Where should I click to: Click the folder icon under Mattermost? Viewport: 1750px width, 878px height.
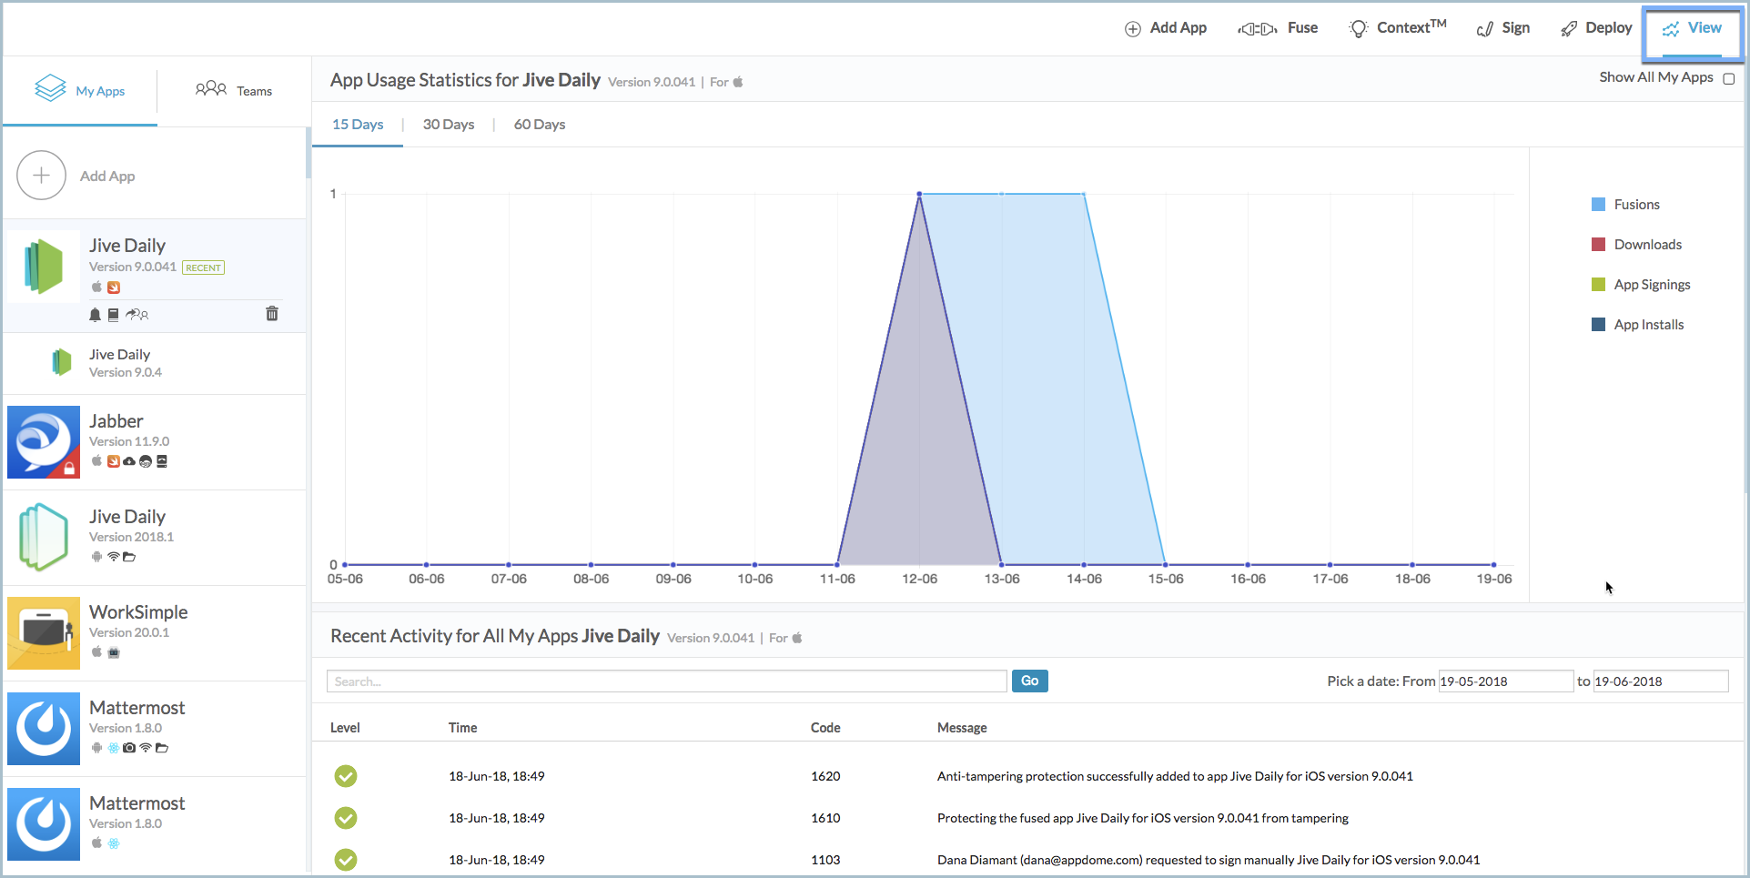point(162,748)
